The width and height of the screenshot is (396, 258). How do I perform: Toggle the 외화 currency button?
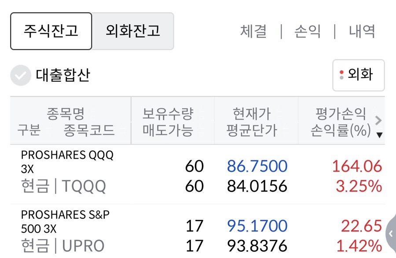click(x=358, y=75)
